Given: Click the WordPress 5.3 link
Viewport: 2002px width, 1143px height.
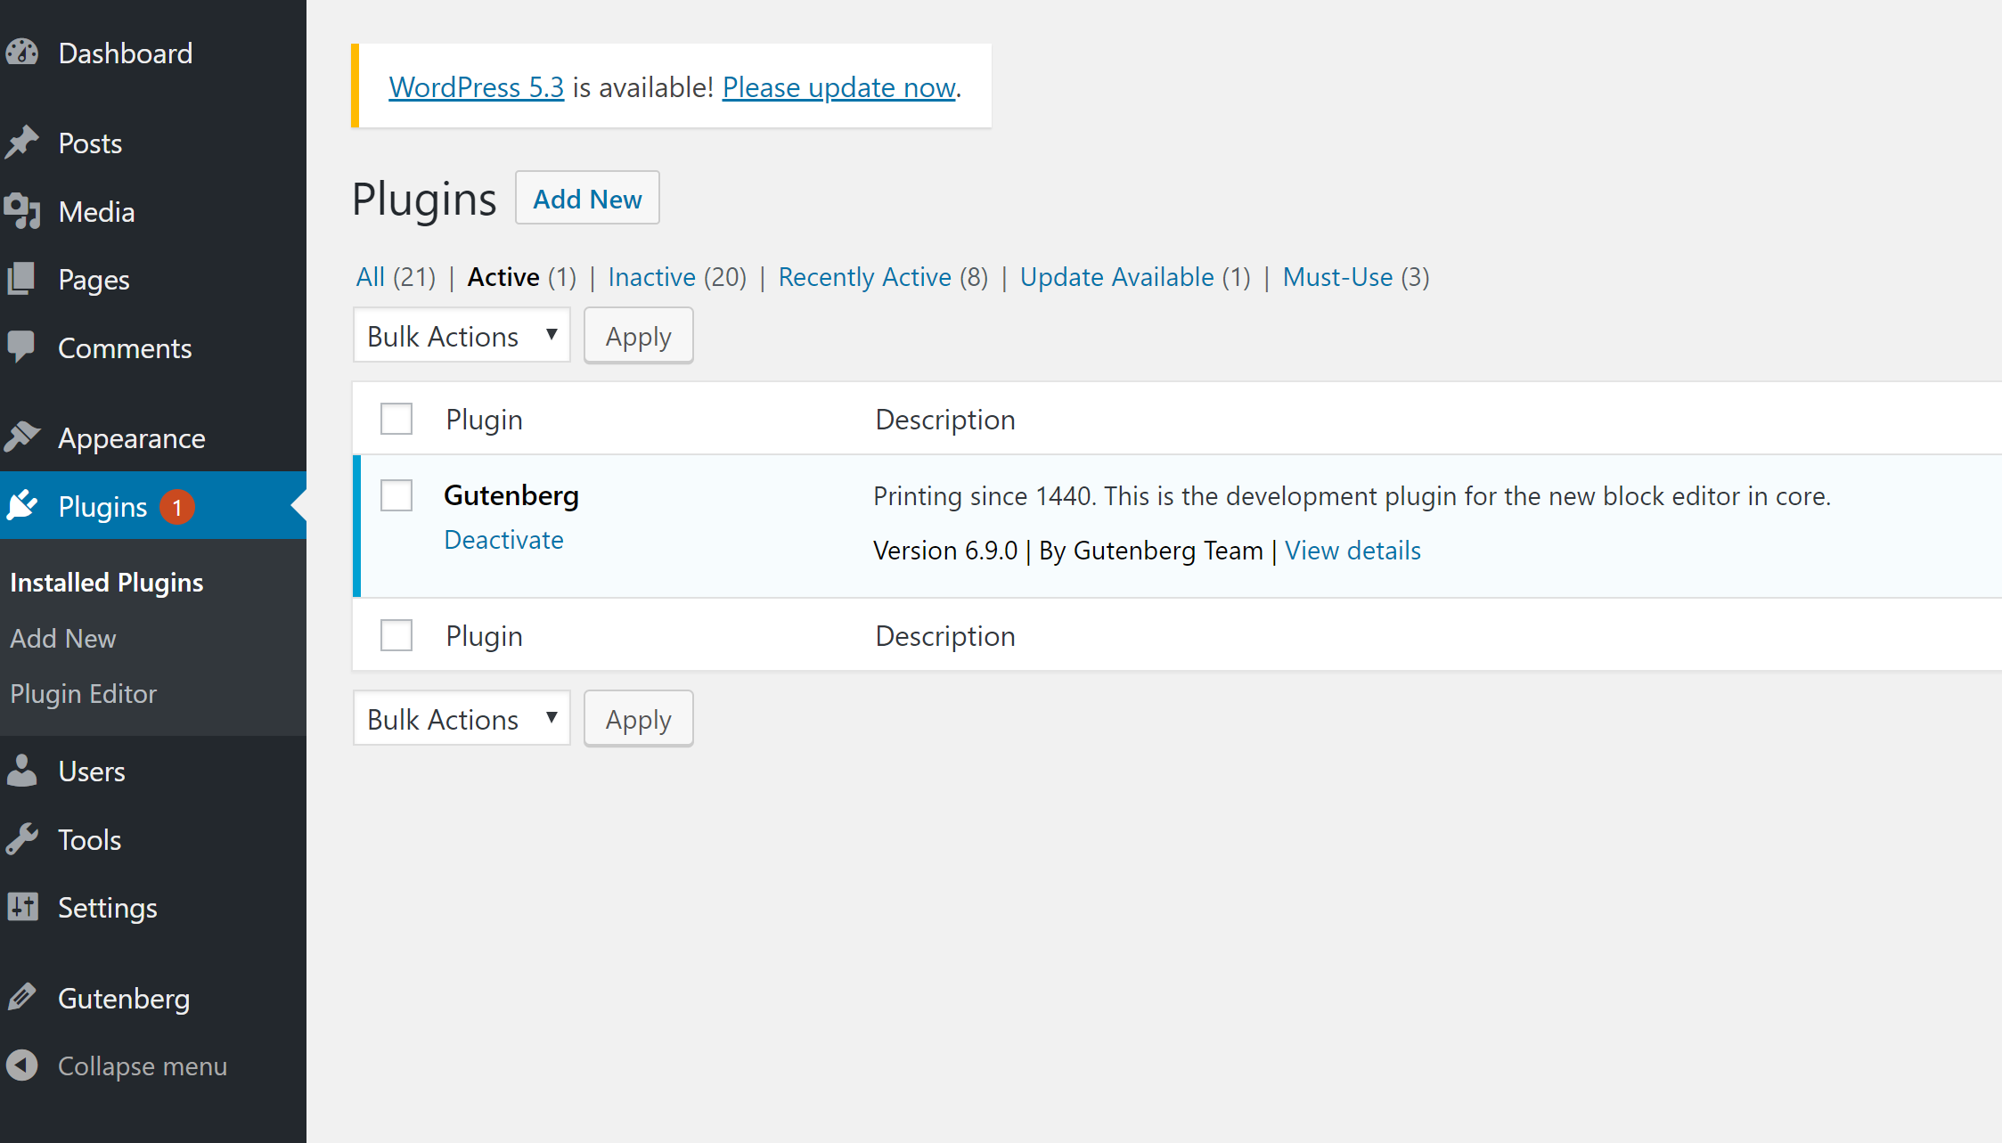Looking at the screenshot, I should coord(477,87).
